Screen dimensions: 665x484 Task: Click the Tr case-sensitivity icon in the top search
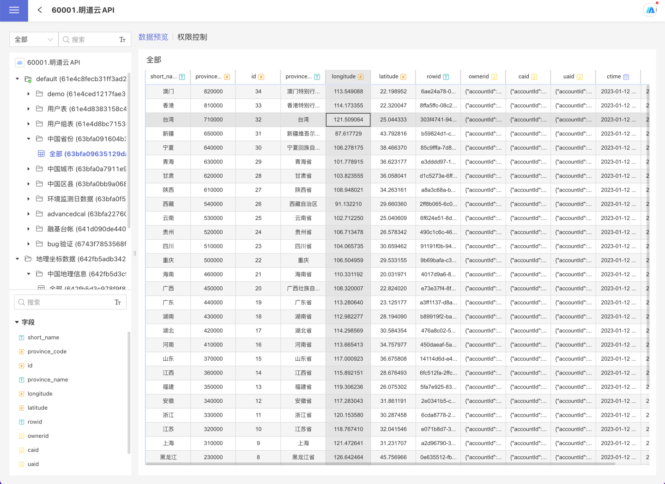click(x=122, y=40)
